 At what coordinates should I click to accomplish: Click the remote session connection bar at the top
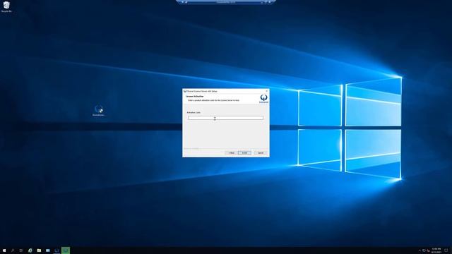tap(226, 1)
